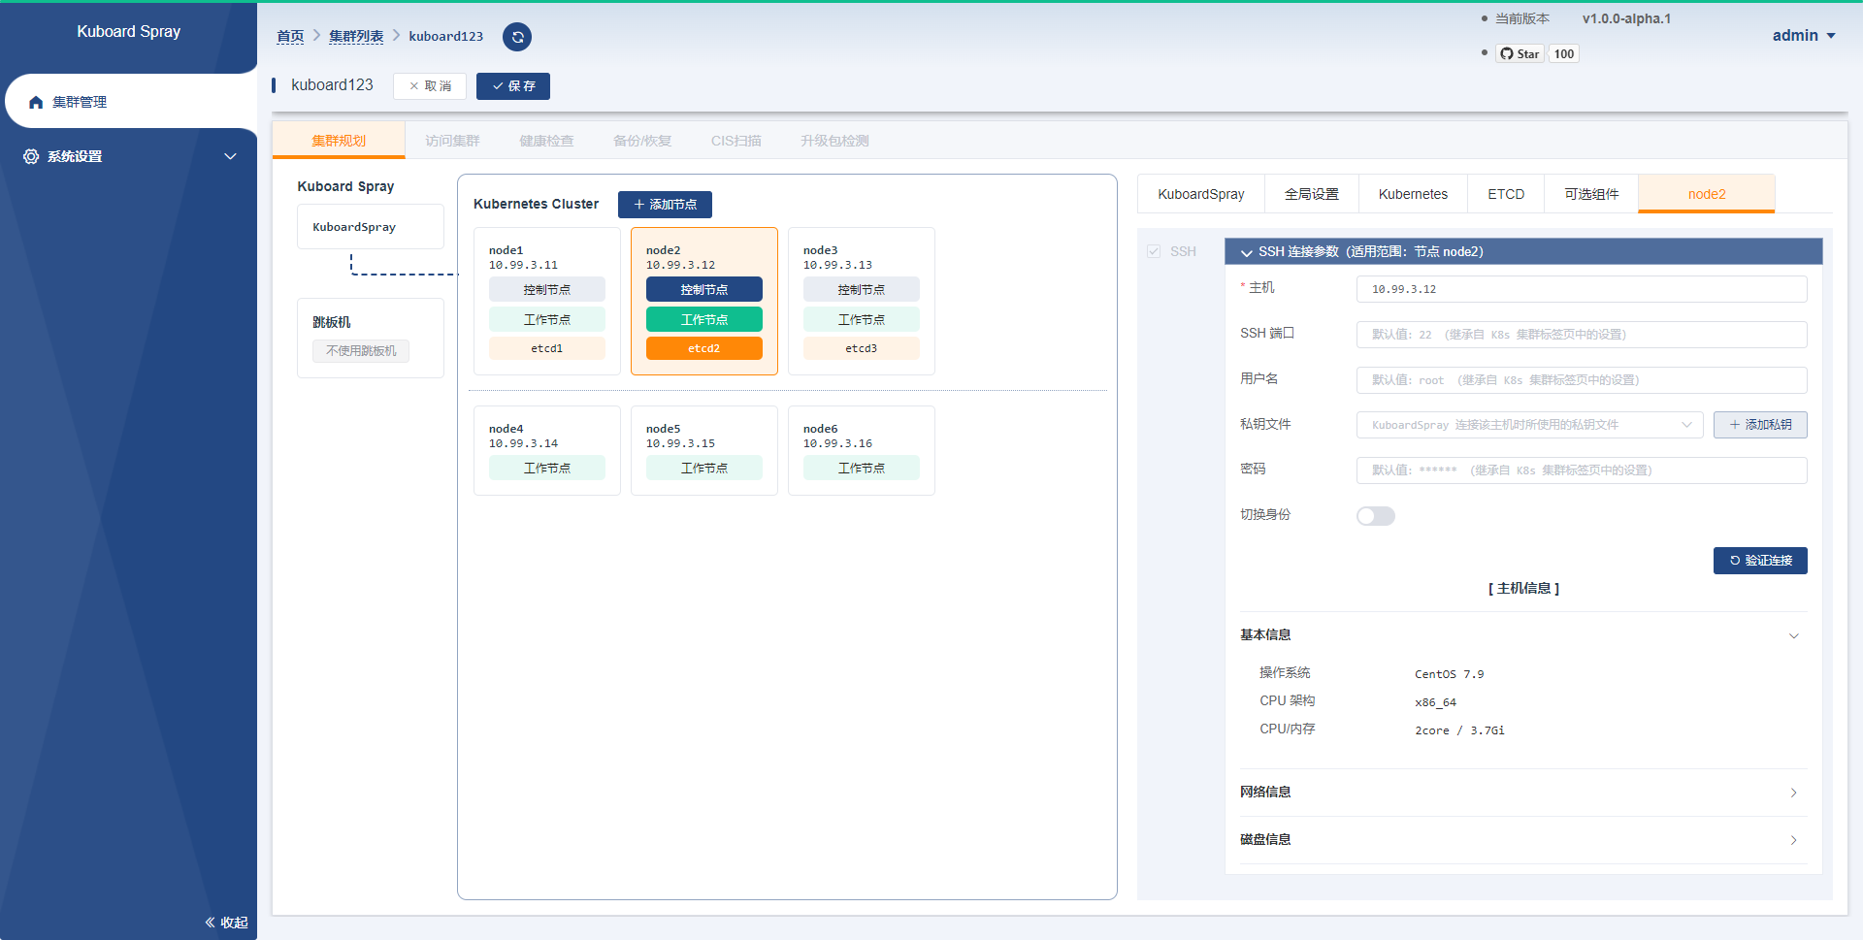This screenshot has height=940, width=1863.
Task: Expand the 磁盘信息 section
Action: point(1521,840)
